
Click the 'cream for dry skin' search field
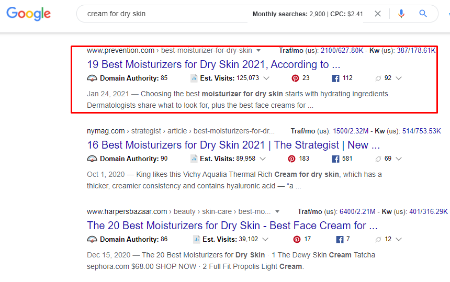point(162,14)
